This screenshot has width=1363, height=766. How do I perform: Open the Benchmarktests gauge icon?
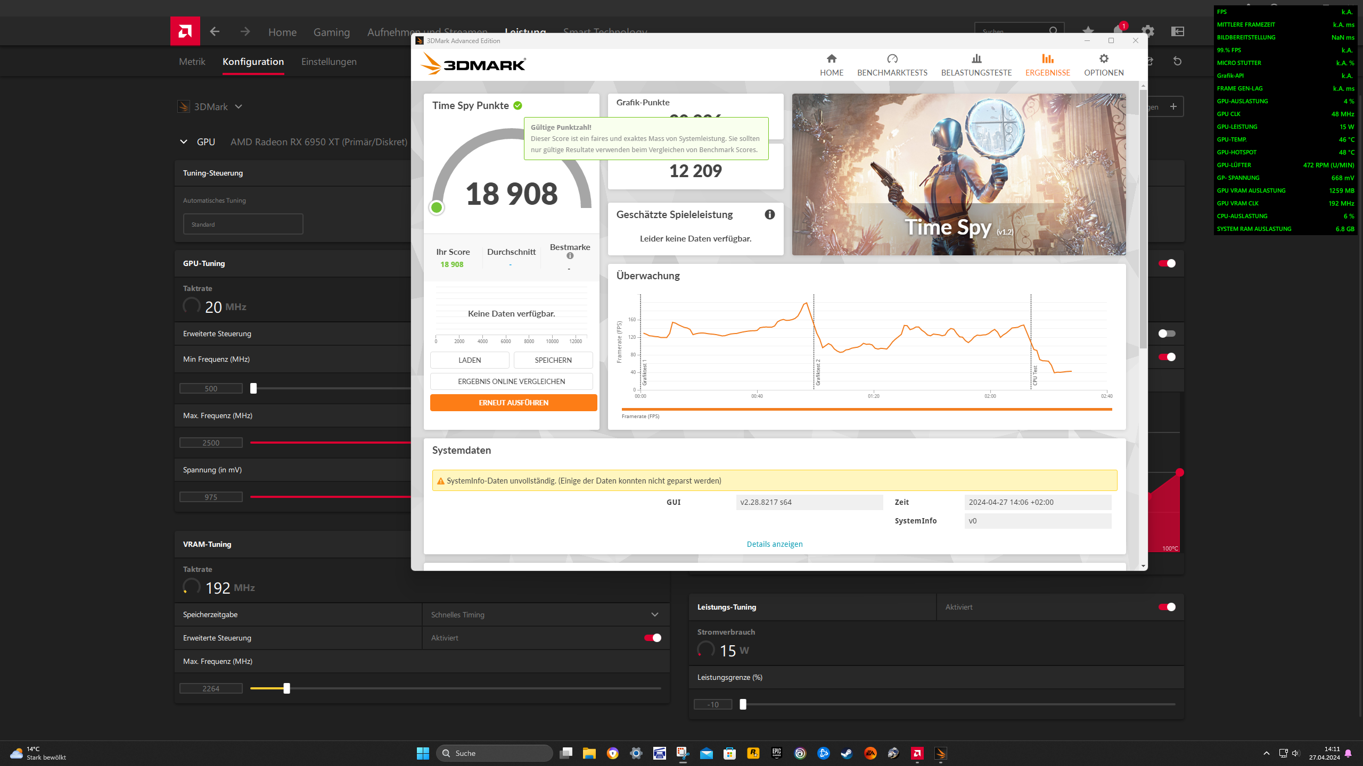(x=892, y=59)
